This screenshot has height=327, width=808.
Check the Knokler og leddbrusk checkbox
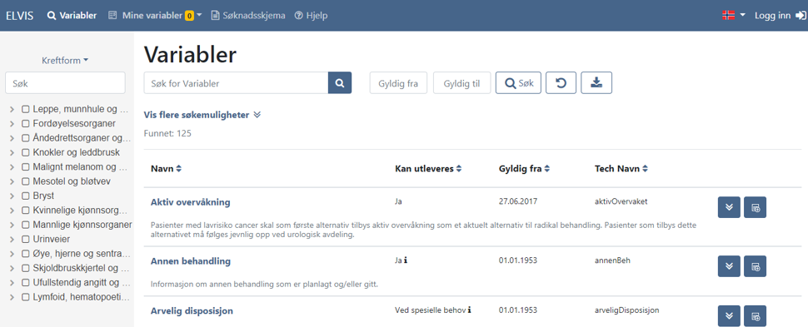[25, 152]
